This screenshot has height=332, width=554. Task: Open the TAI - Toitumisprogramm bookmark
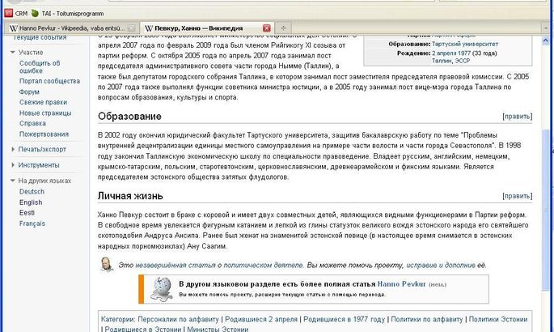(x=67, y=14)
